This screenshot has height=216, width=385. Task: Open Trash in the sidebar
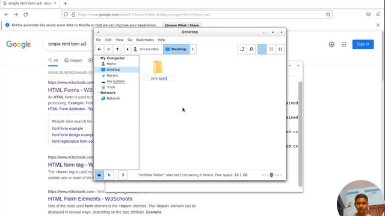tap(111, 87)
